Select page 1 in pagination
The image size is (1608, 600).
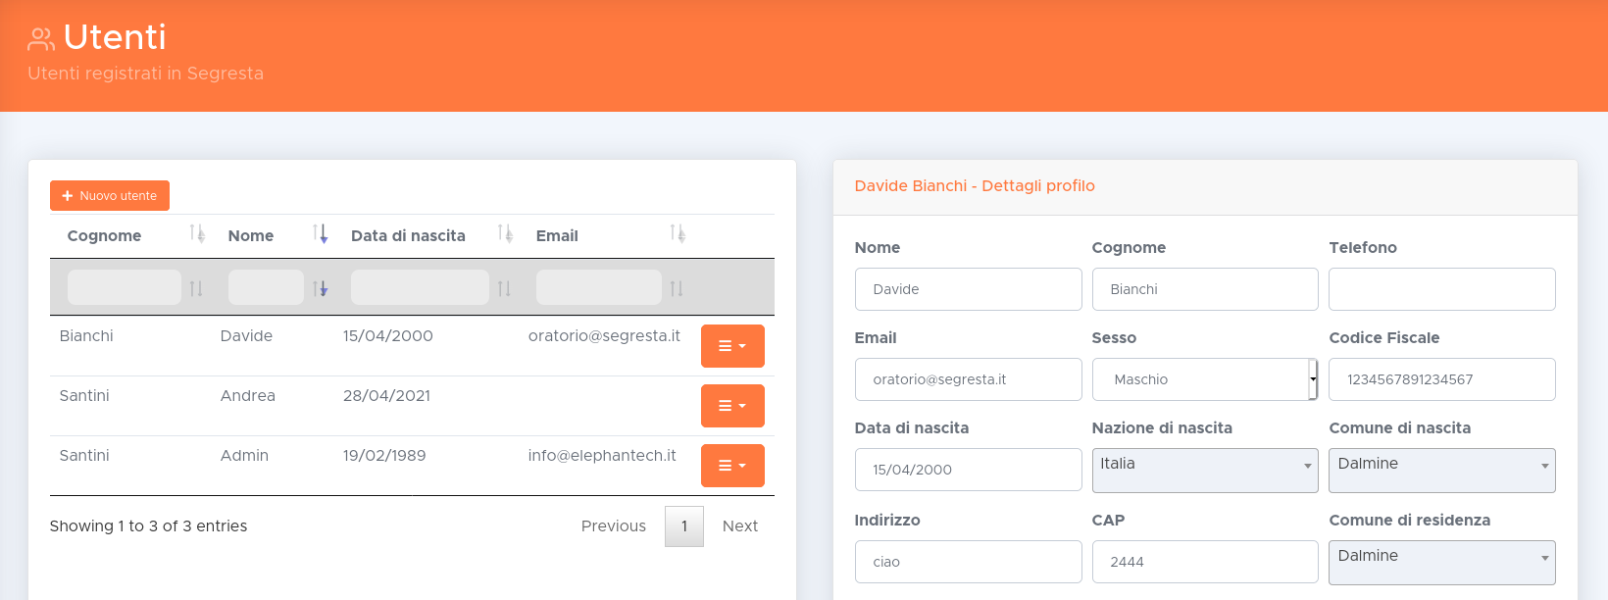684,526
